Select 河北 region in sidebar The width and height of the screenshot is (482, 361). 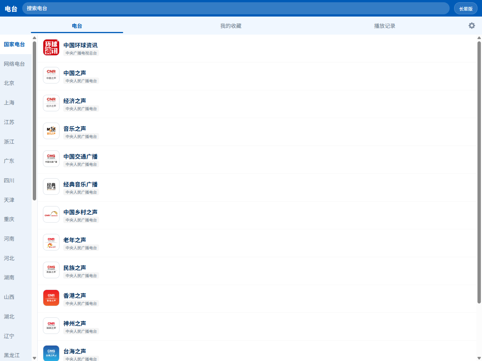coord(16,258)
